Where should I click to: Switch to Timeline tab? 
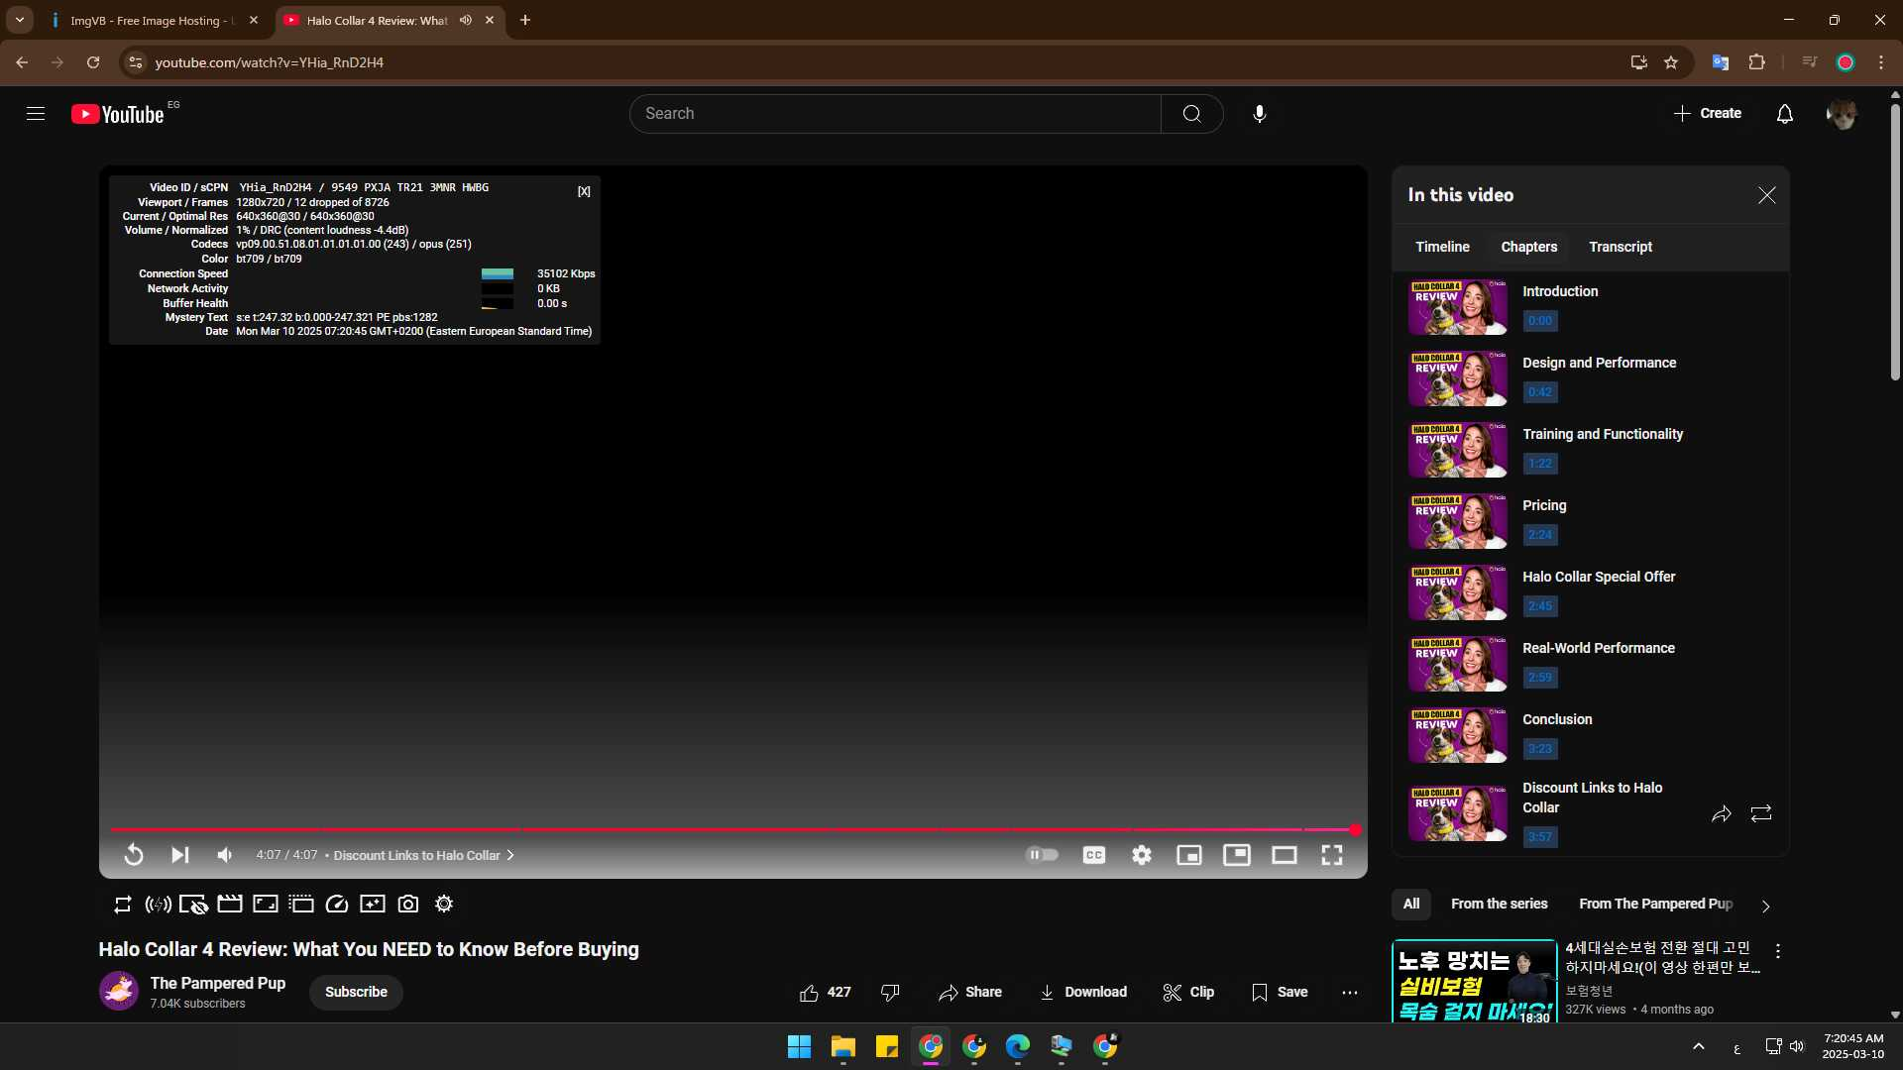pos(1442,247)
